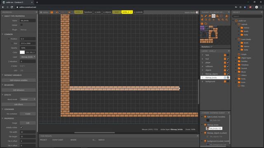Select the pencil tile drawing tool
The width and height of the screenshot is (264, 148).
(x=206, y=16)
